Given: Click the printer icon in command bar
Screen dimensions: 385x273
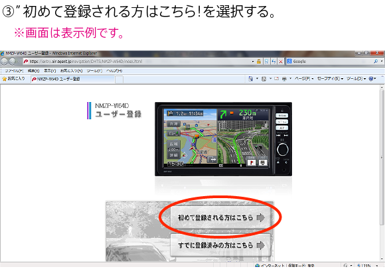Looking at the screenshot, I should pos(284,79).
